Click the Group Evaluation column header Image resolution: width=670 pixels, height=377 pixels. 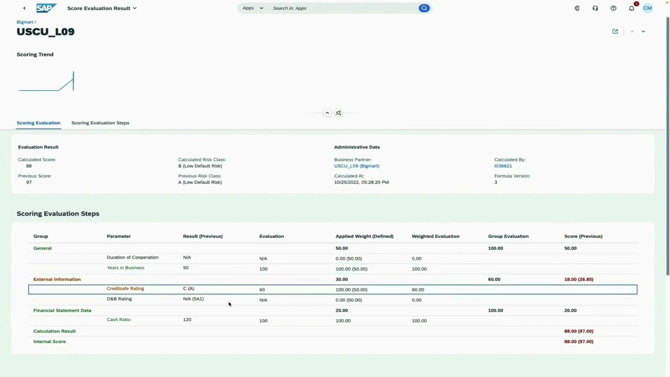[508, 236]
